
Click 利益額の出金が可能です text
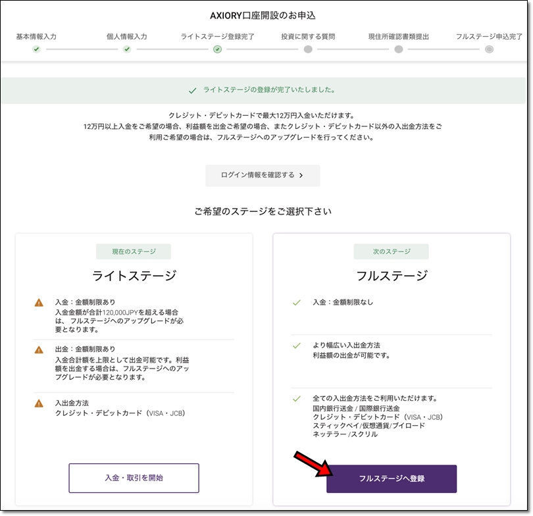point(351,355)
